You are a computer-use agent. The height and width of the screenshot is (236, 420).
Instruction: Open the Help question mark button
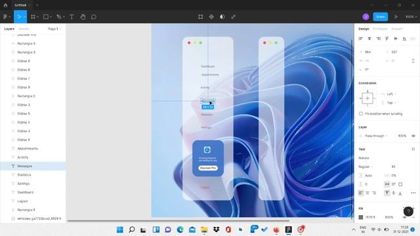(x=408, y=211)
